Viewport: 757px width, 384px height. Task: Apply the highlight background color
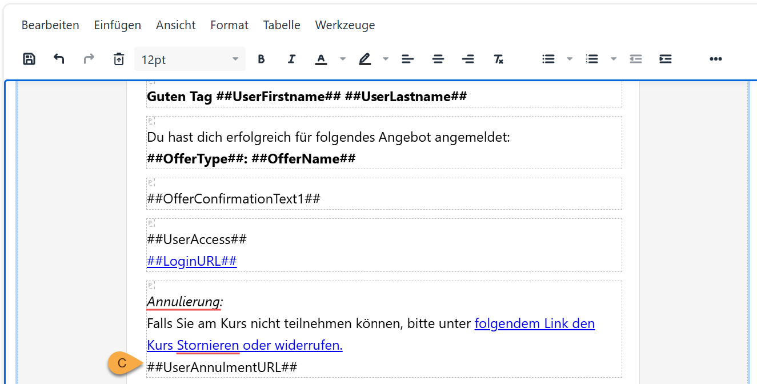pos(365,59)
